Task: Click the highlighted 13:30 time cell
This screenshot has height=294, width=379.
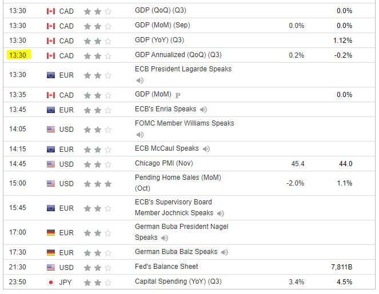Action: click(18, 55)
